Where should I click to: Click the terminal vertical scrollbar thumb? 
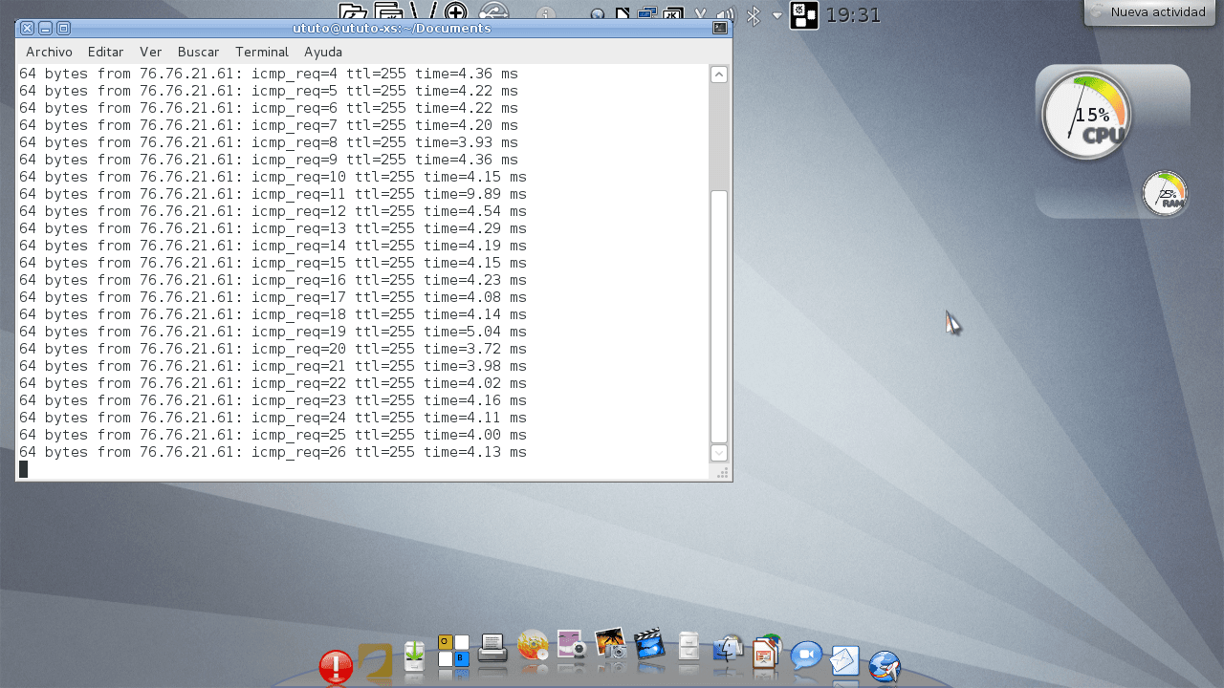click(718, 315)
